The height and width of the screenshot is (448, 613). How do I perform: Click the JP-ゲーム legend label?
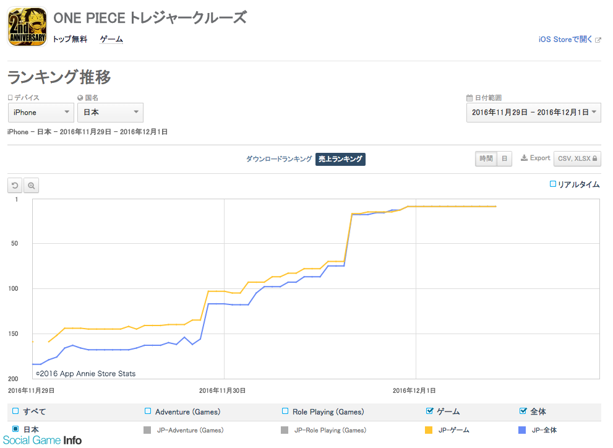(454, 430)
